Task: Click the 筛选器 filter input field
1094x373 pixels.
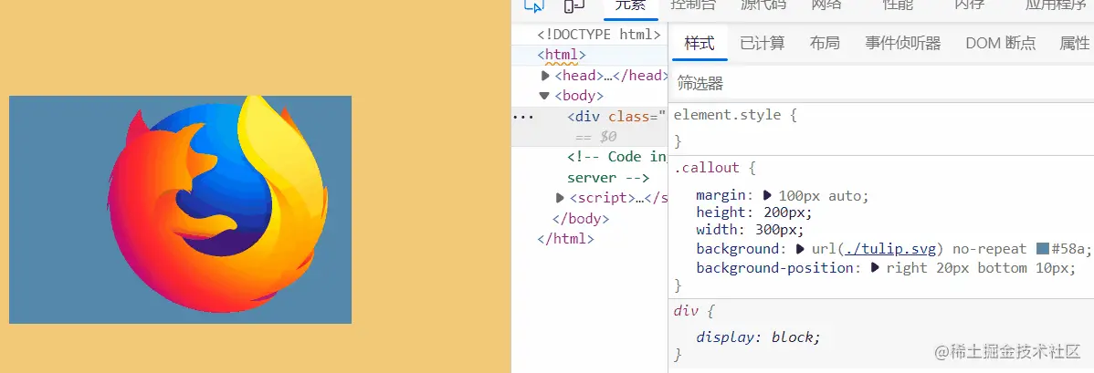Action: pyautogui.click(x=881, y=85)
